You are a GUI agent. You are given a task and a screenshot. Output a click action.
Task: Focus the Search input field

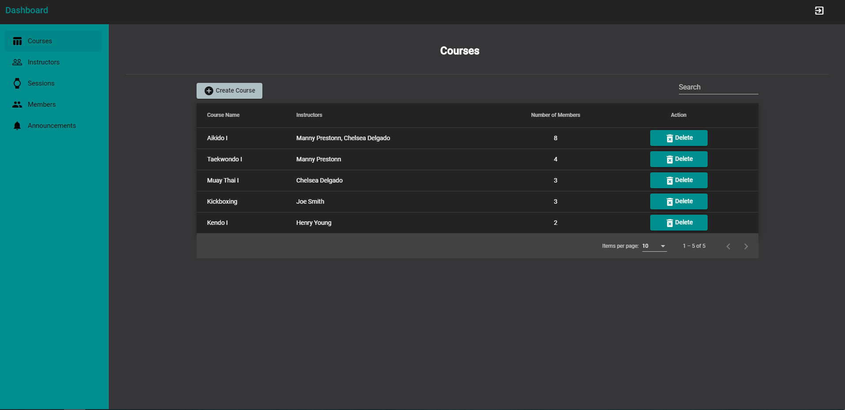[x=718, y=87]
